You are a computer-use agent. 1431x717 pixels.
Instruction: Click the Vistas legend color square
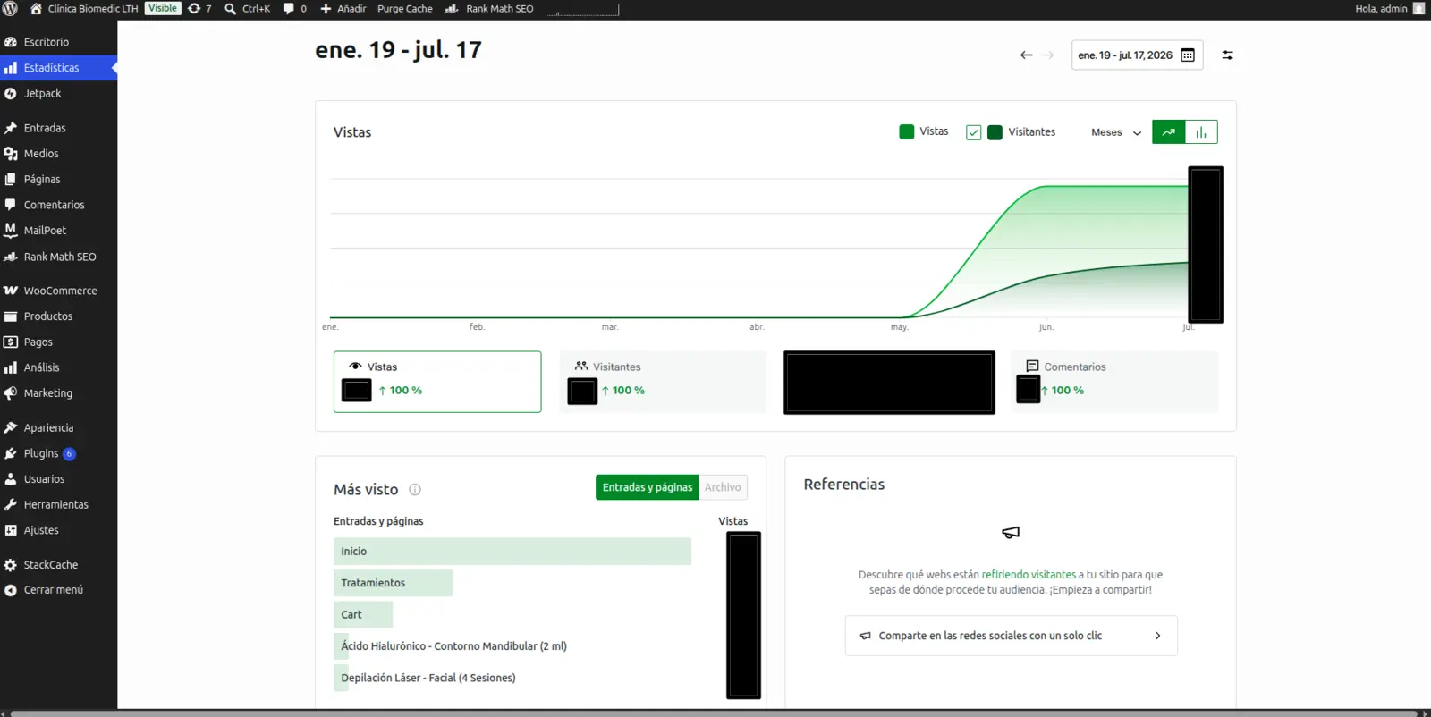[x=906, y=132]
